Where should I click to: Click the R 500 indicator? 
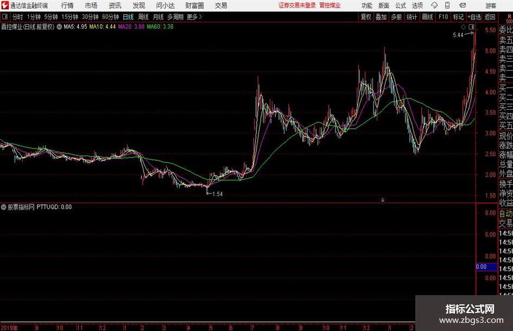point(509,18)
